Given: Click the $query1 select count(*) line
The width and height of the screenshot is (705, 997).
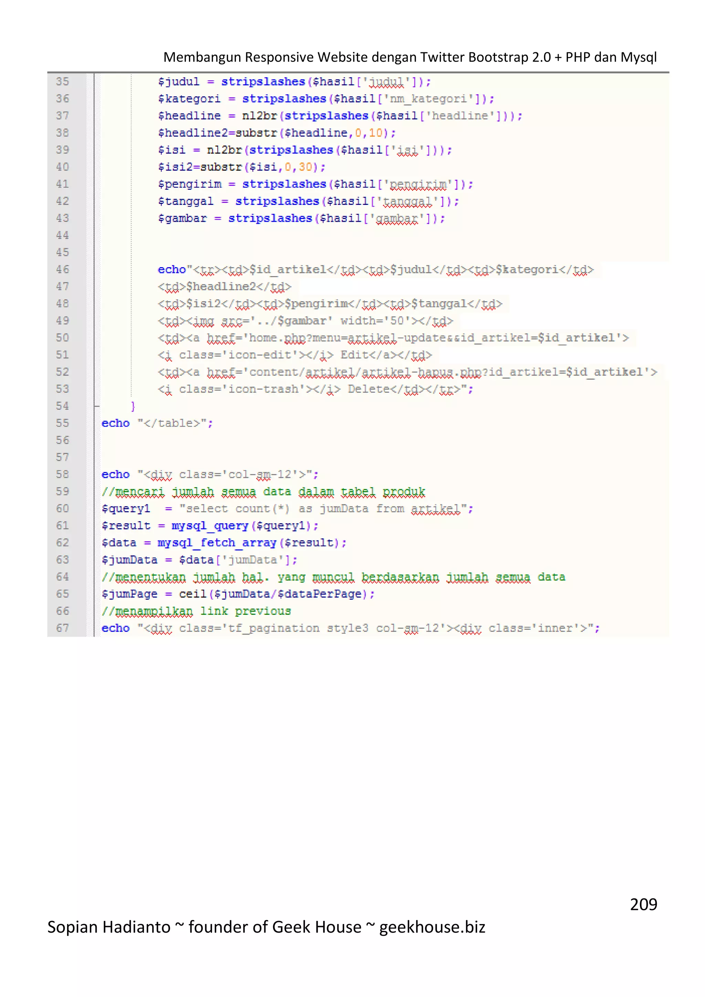Looking at the screenshot, I should click(287, 509).
